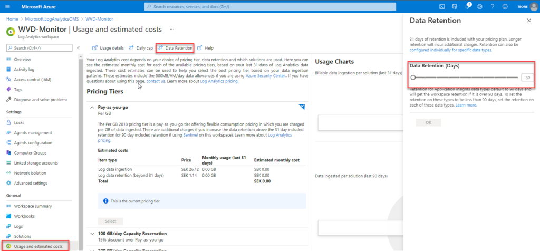Click the Search resources, services, and docs box
This screenshot has width=540, height=251.
click(x=270, y=6)
